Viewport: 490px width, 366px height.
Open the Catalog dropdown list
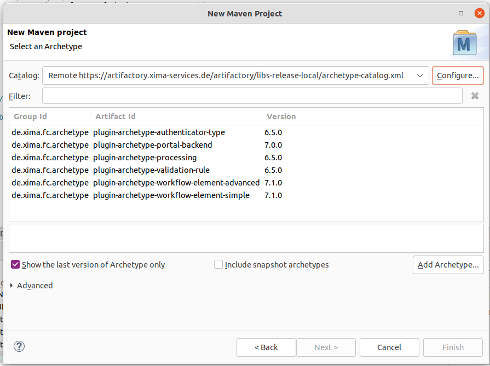pyautogui.click(x=420, y=75)
